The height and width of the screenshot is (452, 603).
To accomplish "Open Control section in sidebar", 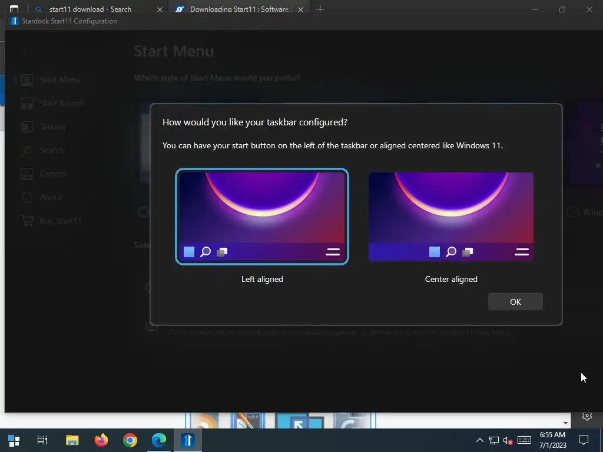I will pyautogui.click(x=54, y=174).
